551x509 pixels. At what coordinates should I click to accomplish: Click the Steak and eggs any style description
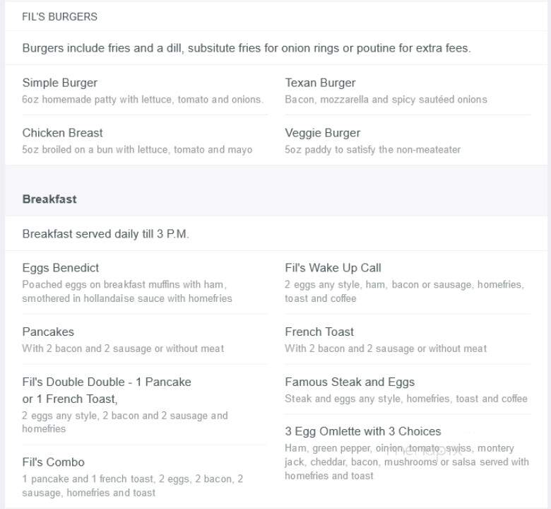coord(406,399)
